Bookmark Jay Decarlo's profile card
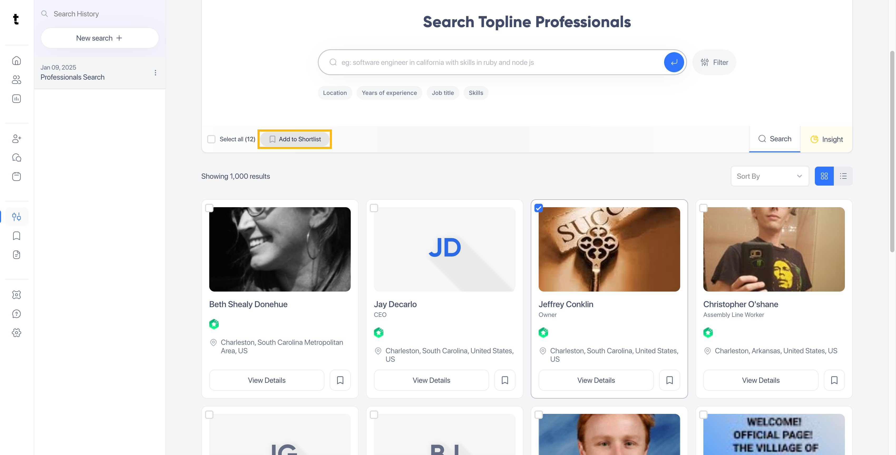 pos(505,380)
